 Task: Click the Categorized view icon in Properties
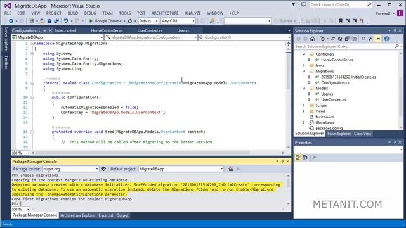click(x=298, y=158)
